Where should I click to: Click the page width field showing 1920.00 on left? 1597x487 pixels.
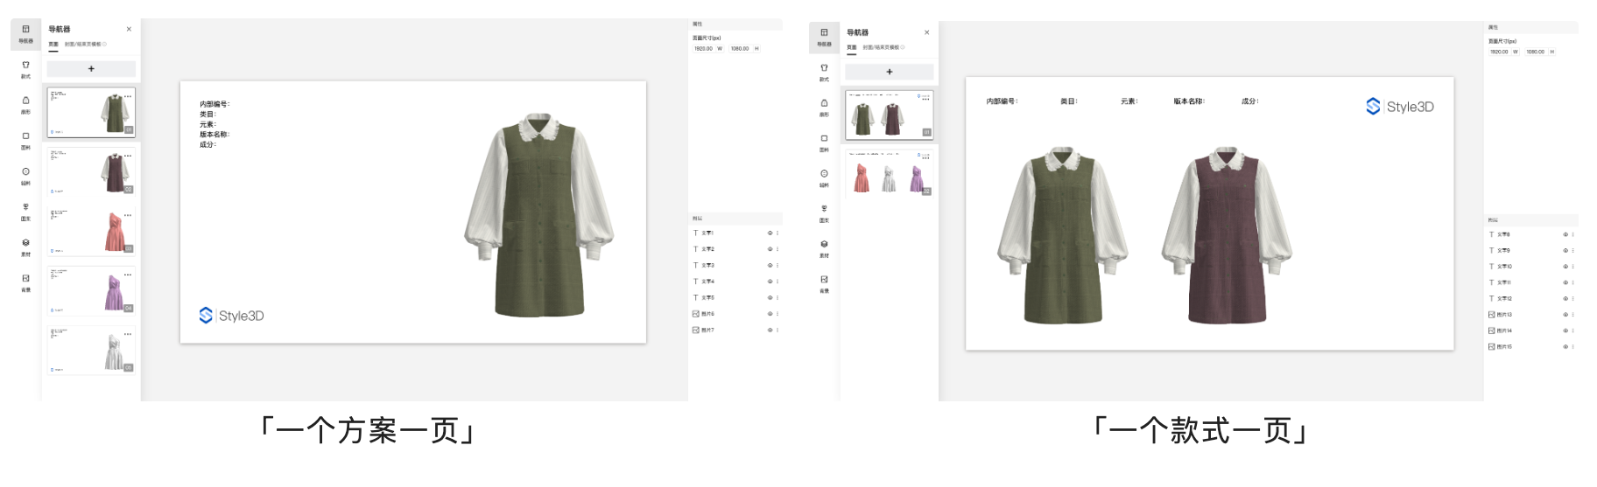[x=703, y=49]
